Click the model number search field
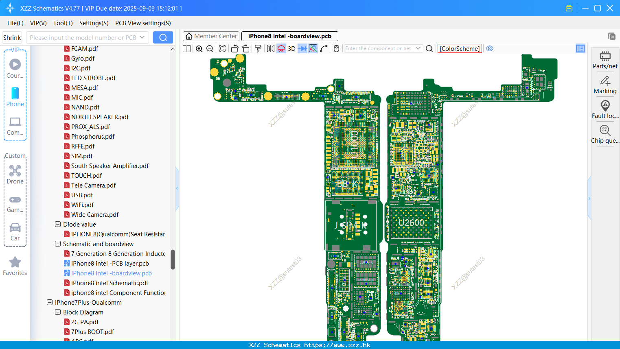Viewport: 620px width, 349px height. pyautogui.click(x=83, y=37)
